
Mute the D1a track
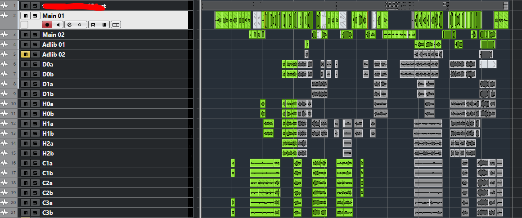[25, 84]
